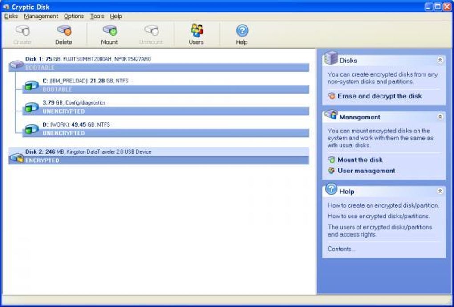This screenshot has width=454, height=307.
Task: Click the Unmount toolbar icon
Action: [151, 30]
